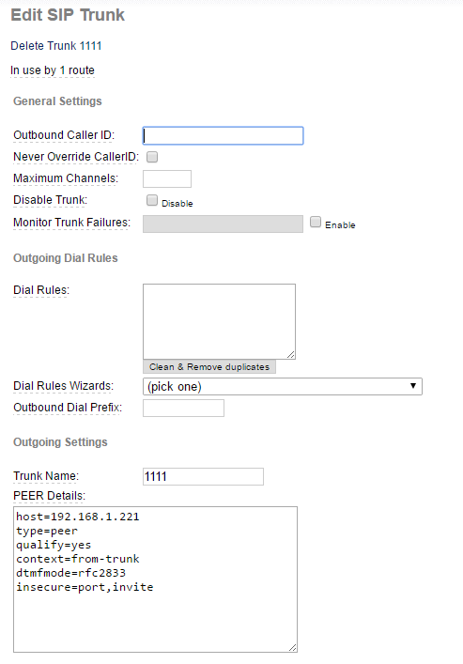The height and width of the screenshot is (664, 463).
Task: Click the PEER Details label help text
Action: [49, 496]
